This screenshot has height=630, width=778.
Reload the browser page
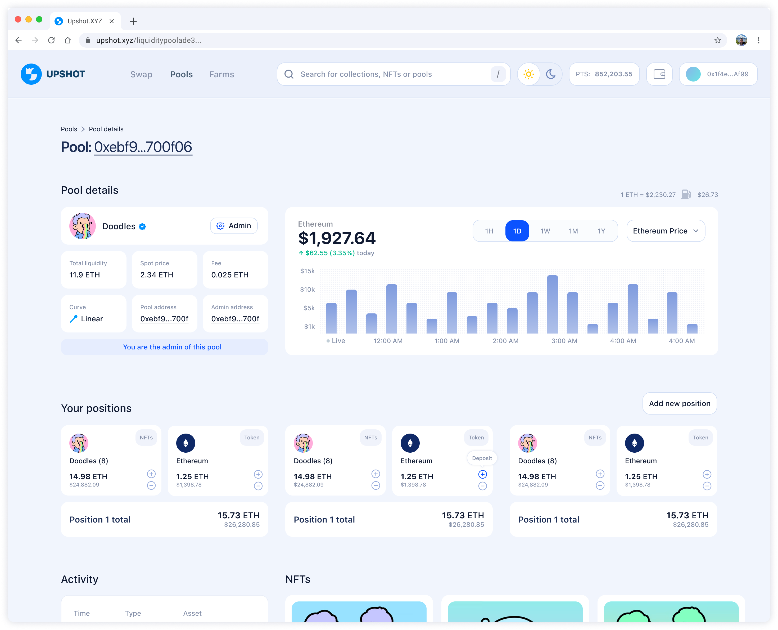click(x=52, y=40)
